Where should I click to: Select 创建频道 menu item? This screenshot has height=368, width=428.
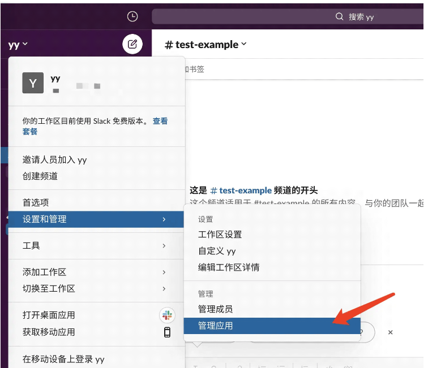(x=97, y=176)
